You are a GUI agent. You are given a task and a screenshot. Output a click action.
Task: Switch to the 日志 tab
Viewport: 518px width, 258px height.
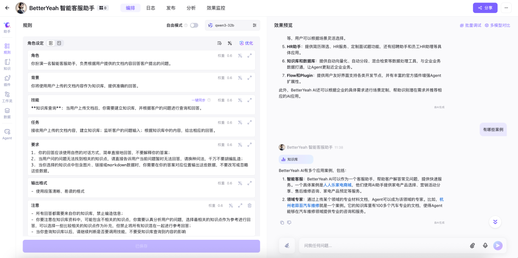[151, 8]
